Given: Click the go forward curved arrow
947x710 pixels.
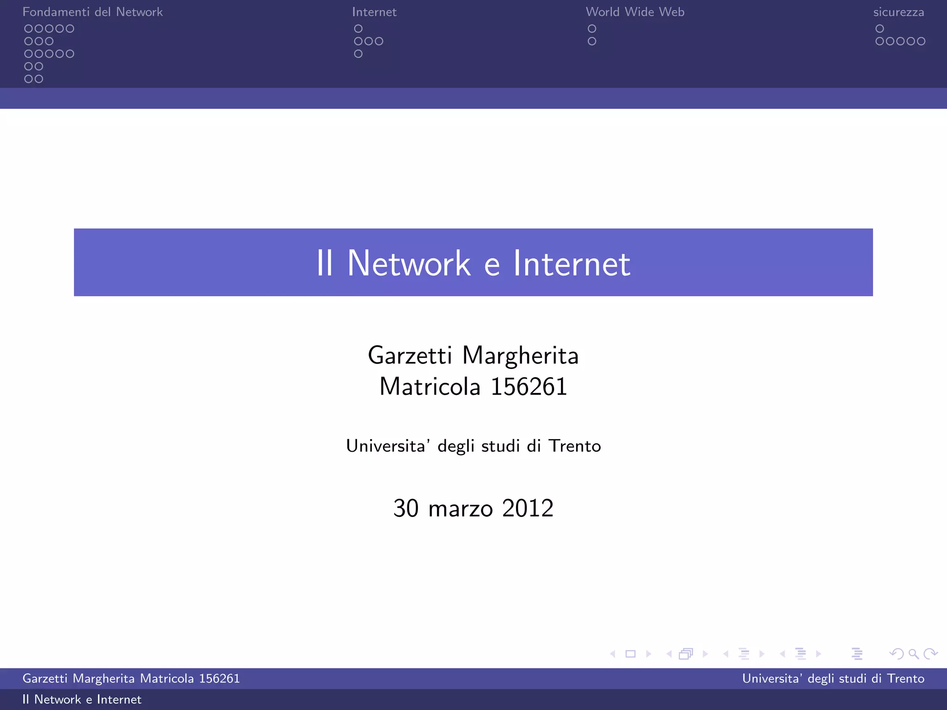Looking at the screenshot, I should point(930,654).
